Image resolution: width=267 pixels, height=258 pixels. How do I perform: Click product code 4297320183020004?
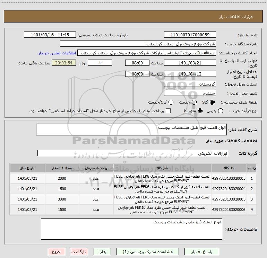point(229,189)
